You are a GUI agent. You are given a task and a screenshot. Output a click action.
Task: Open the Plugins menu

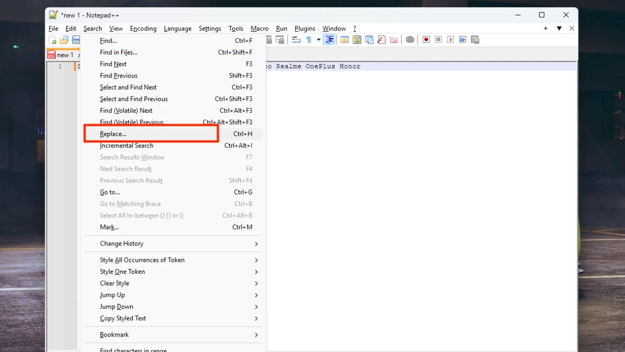pos(305,29)
